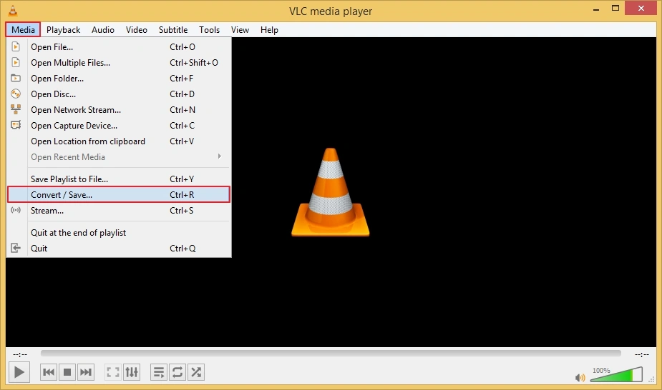
Task: Open the Playback menu
Action: [63, 30]
